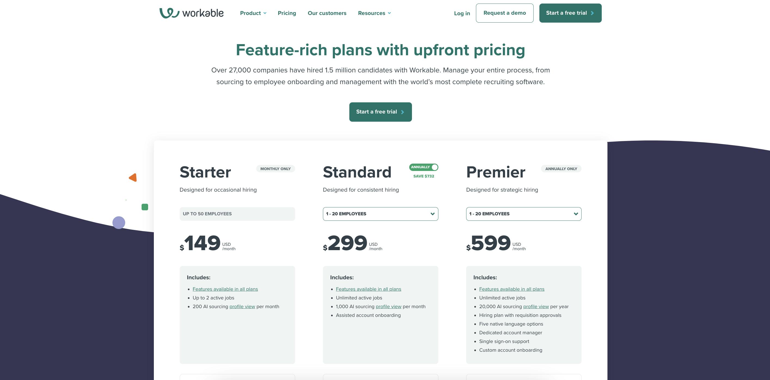Open Premier plan employees dropdown
The height and width of the screenshot is (380, 770).
pyautogui.click(x=523, y=214)
